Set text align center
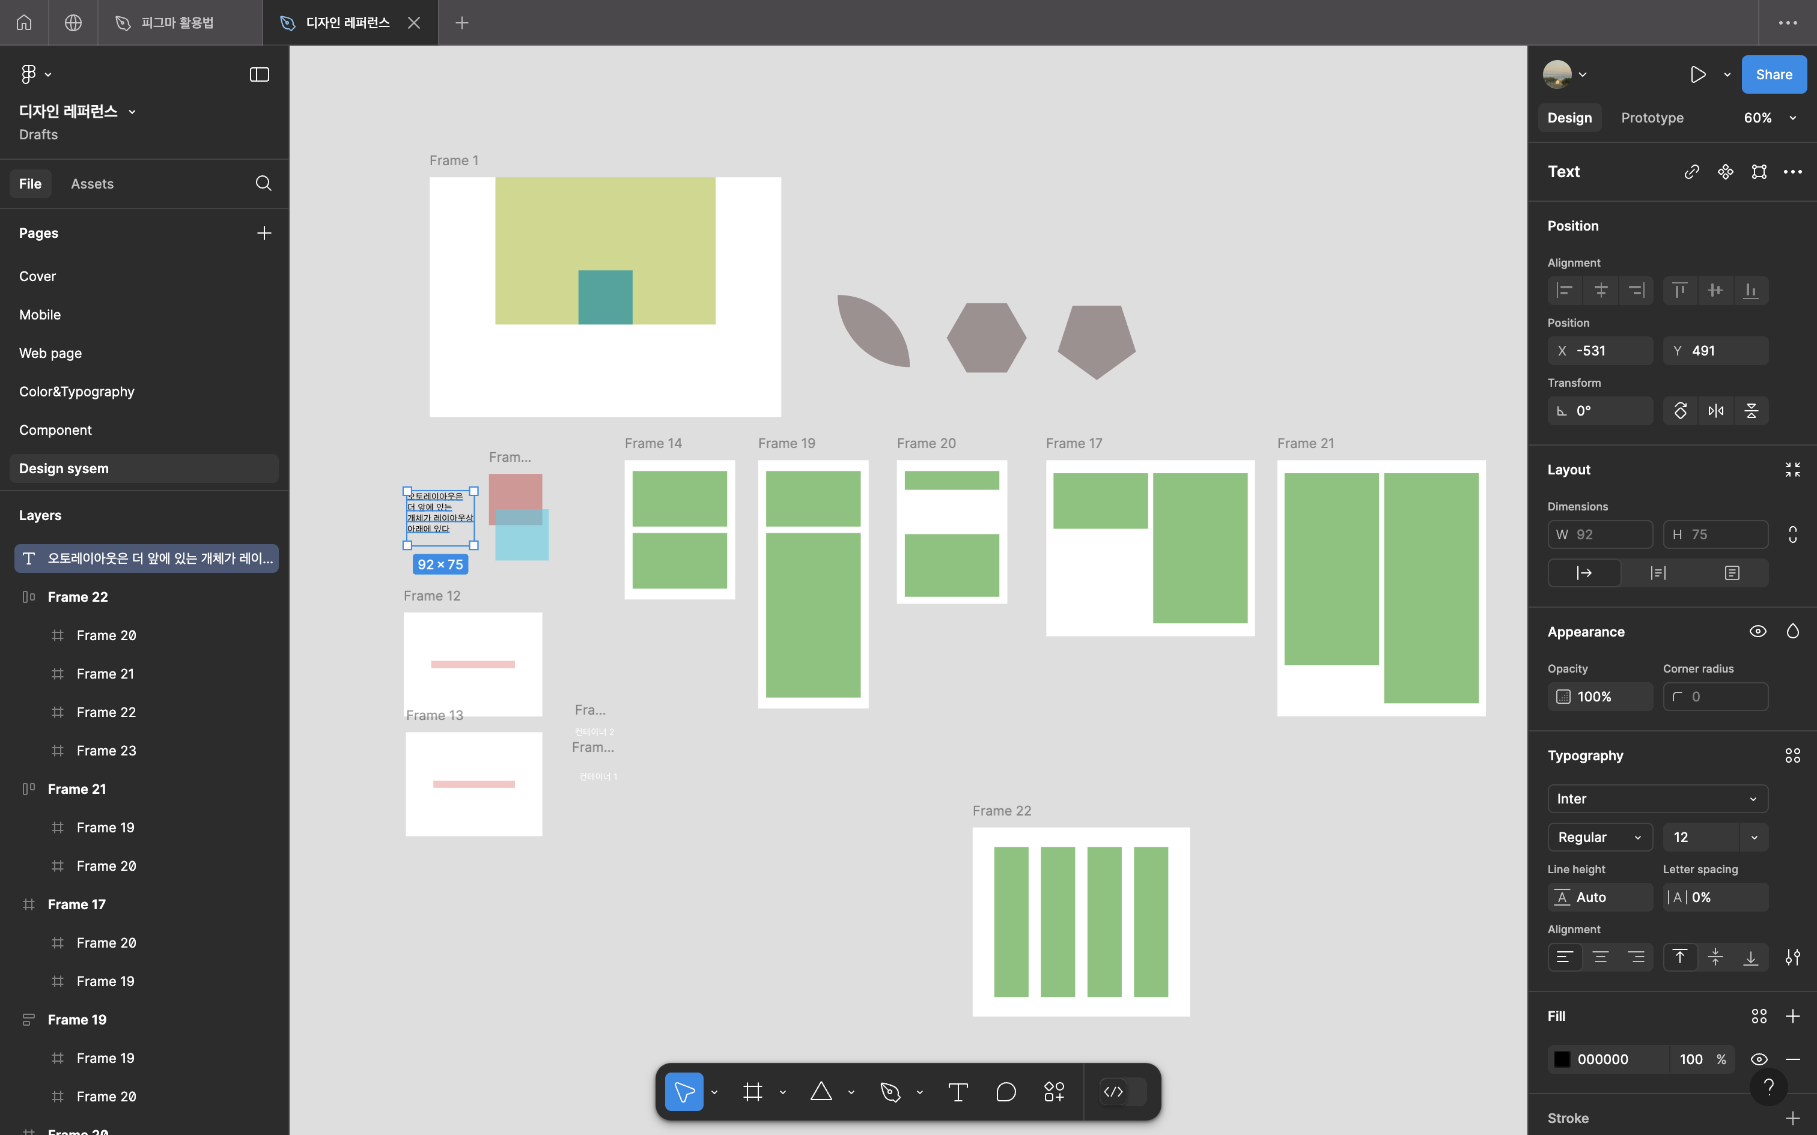Viewport: 1817px width, 1135px height. [x=1601, y=957]
